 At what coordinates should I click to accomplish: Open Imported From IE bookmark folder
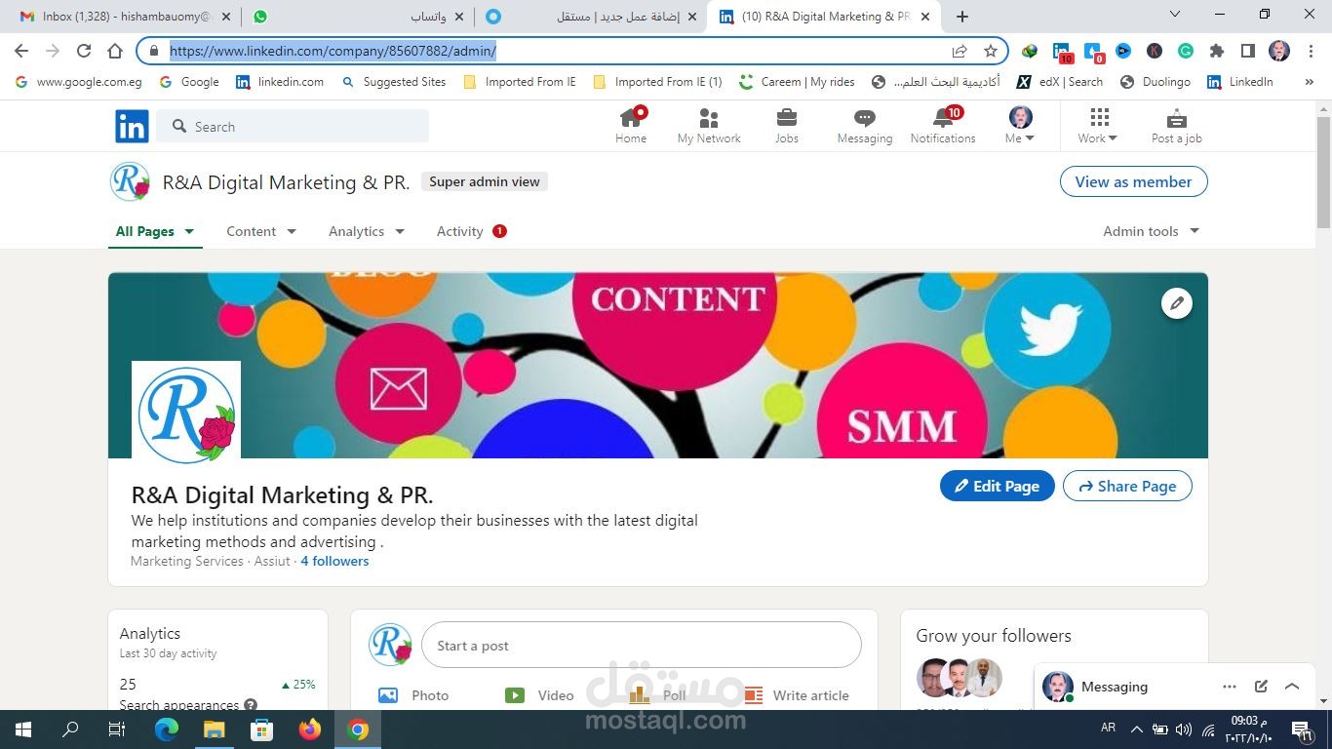pos(520,82)
